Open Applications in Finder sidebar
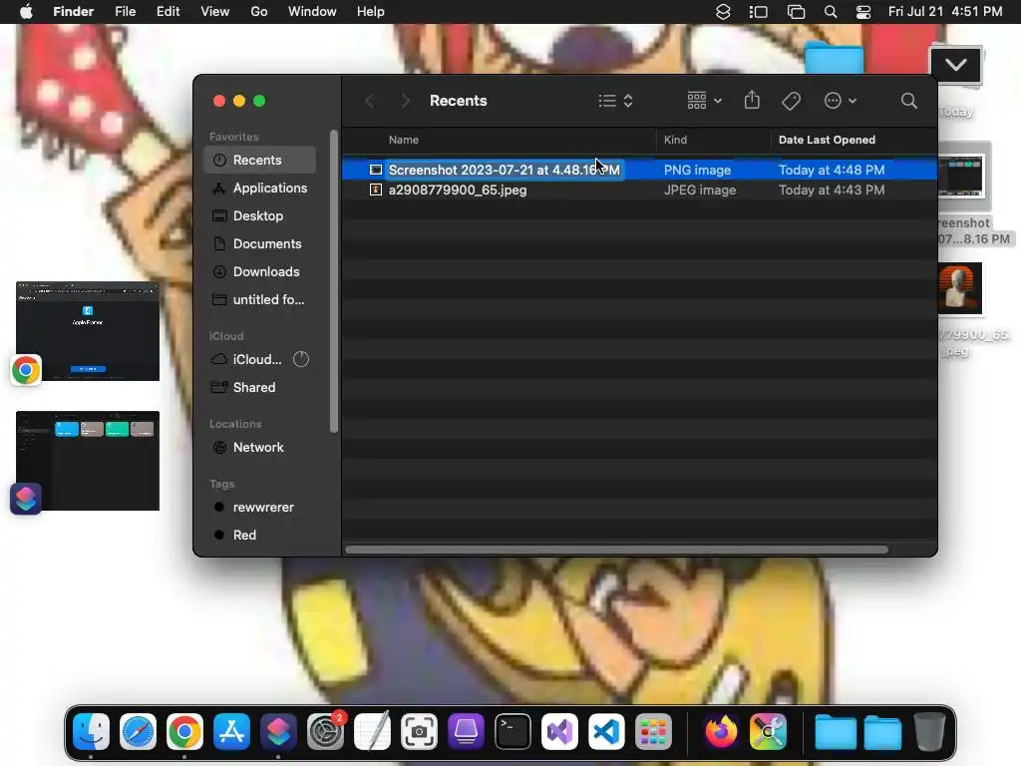Viewport: 1021px width, 766px height. click(259, 189)
